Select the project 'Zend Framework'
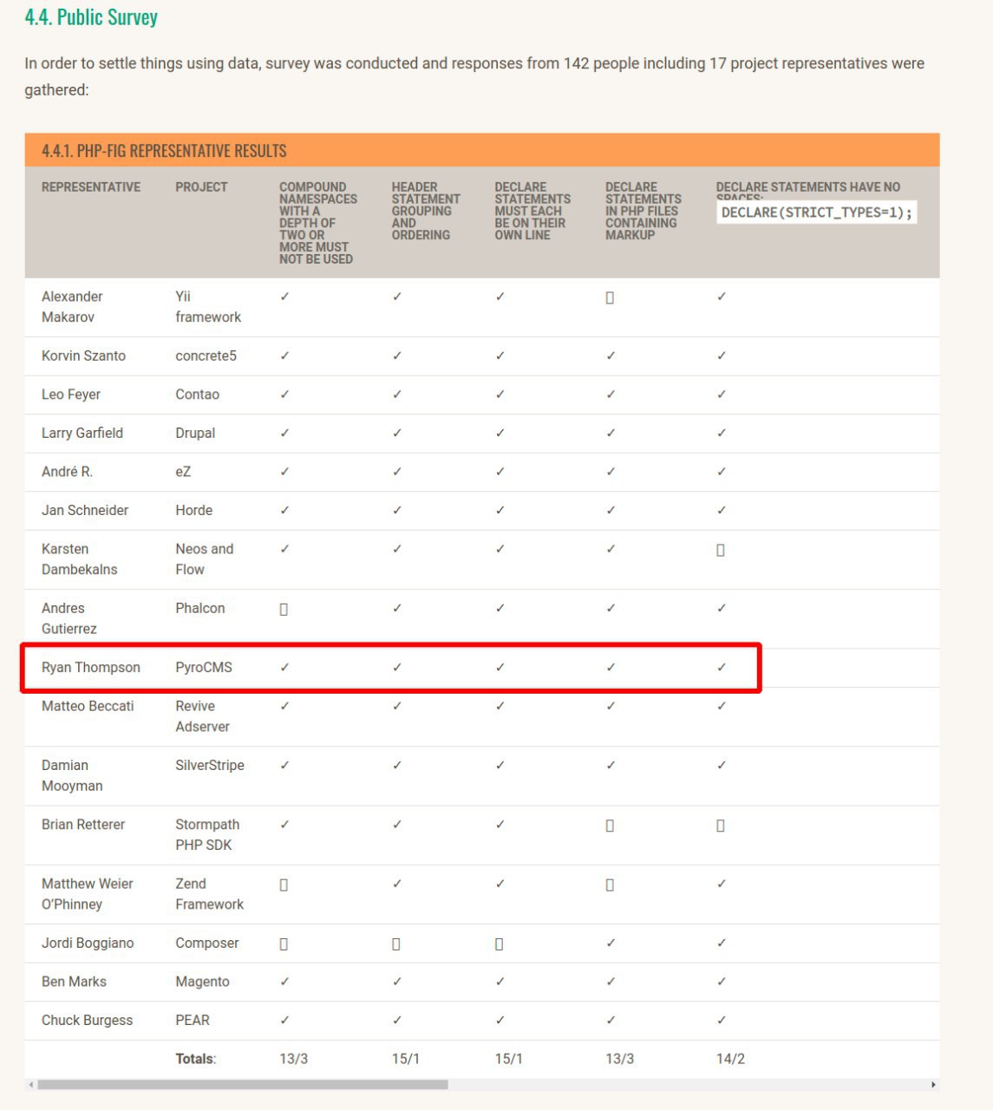993x1110 pixels. [209, 894]
